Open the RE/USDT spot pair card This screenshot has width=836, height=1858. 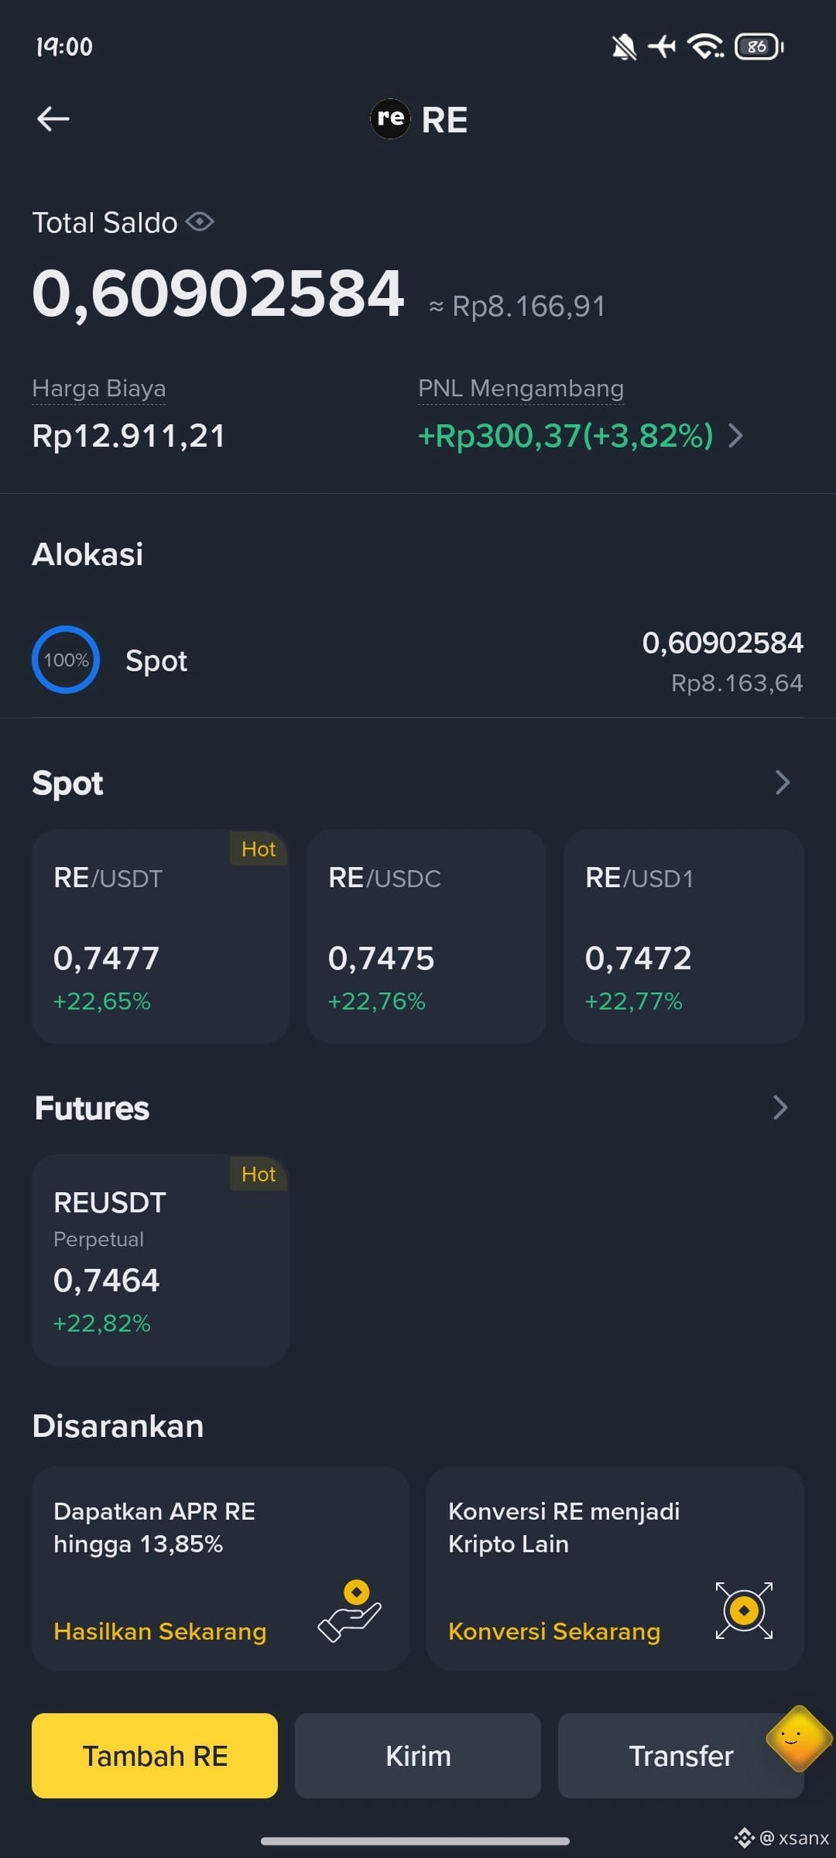pyautogui.click(x=160, y=936)
